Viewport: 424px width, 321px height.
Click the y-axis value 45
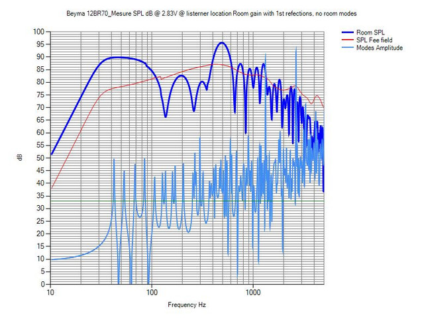click(40, 170)
